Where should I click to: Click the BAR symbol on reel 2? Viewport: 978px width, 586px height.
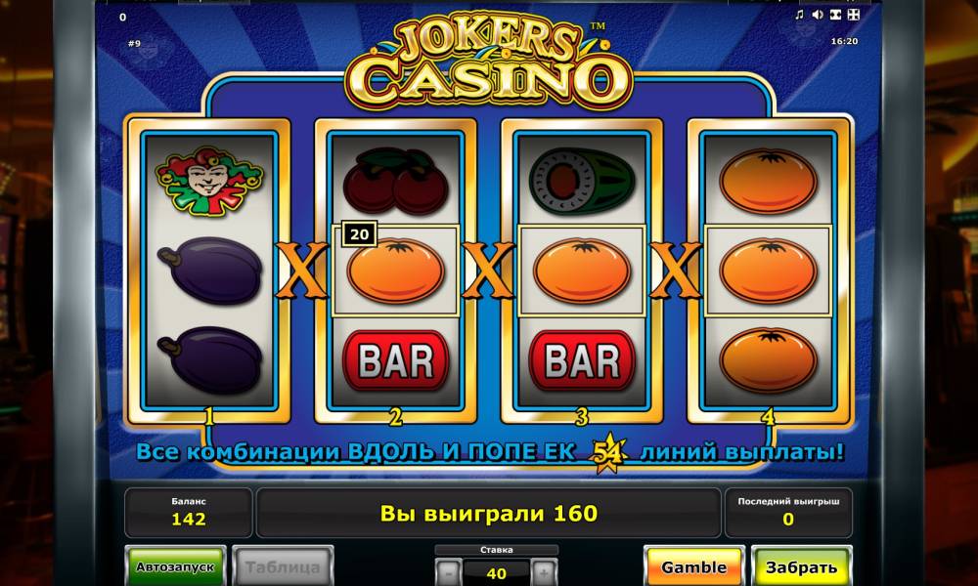[396, 360]
